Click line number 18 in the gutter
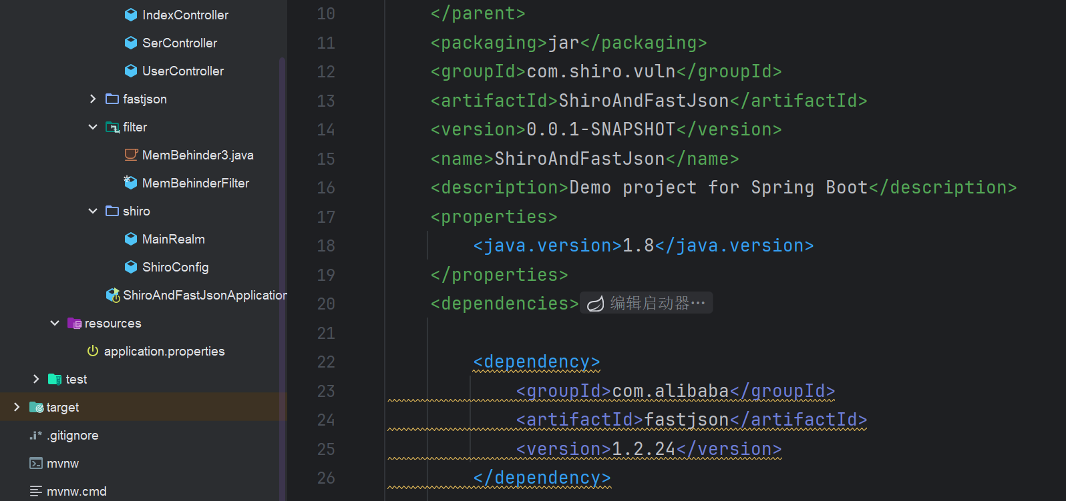The width and height of the screenshot is (1066, 501). click(x=326, y=245)
